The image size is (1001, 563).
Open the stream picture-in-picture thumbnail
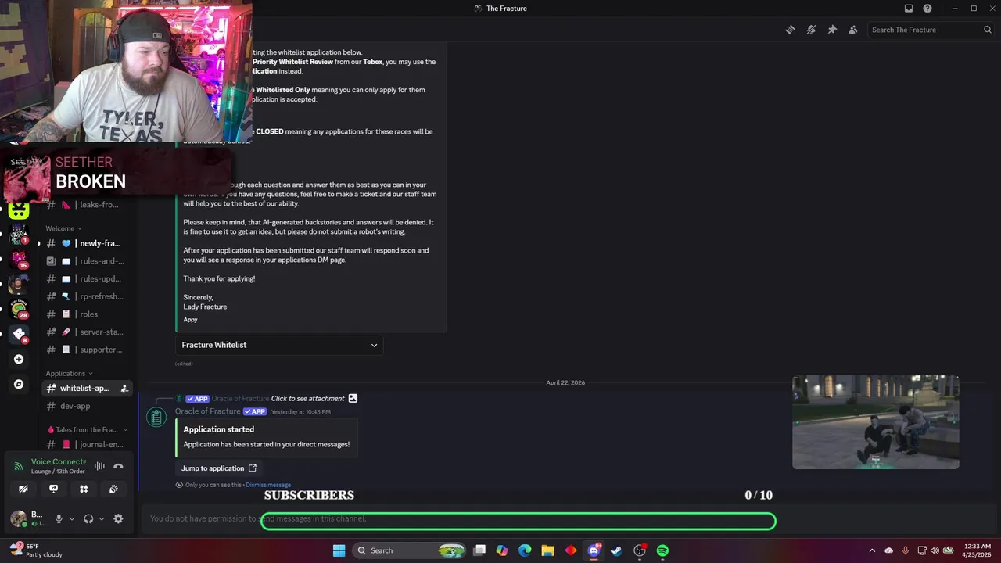point(876,422)
